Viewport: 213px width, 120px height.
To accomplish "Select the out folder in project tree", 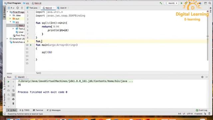I will pyautogui.click(x=16, y=19).
